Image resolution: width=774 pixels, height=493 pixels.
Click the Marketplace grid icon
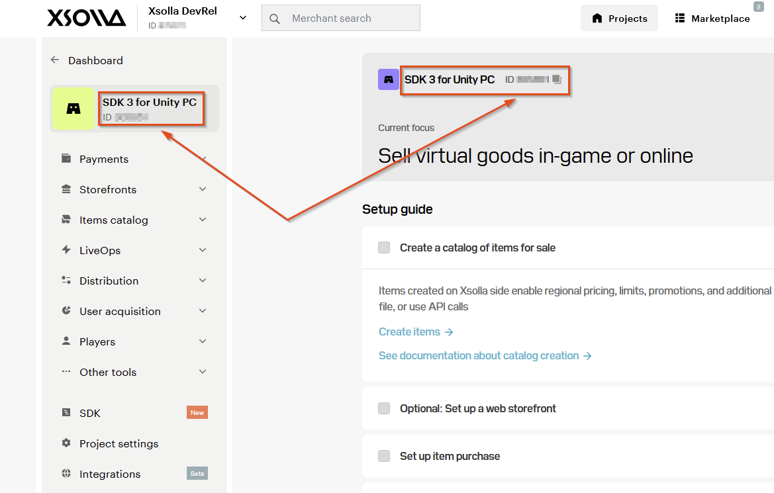click(680, 19)
